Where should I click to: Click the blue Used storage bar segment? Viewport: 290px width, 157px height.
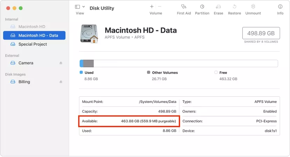pos(81,63)
